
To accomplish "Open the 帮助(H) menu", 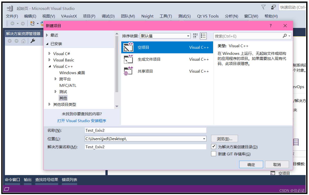I will (x=271, y=16).
